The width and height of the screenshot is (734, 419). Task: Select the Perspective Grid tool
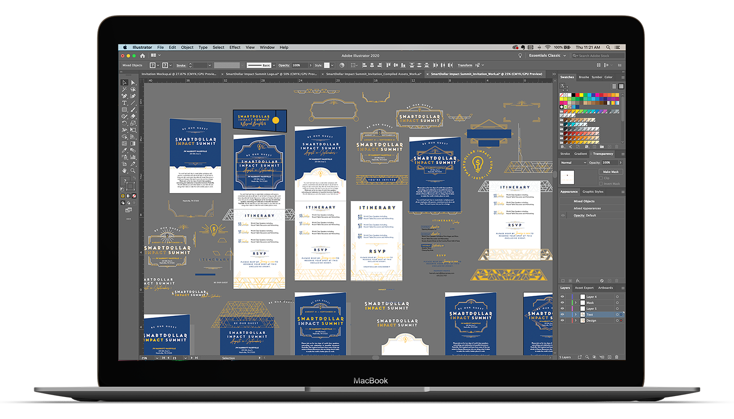[x=133, y=137]
